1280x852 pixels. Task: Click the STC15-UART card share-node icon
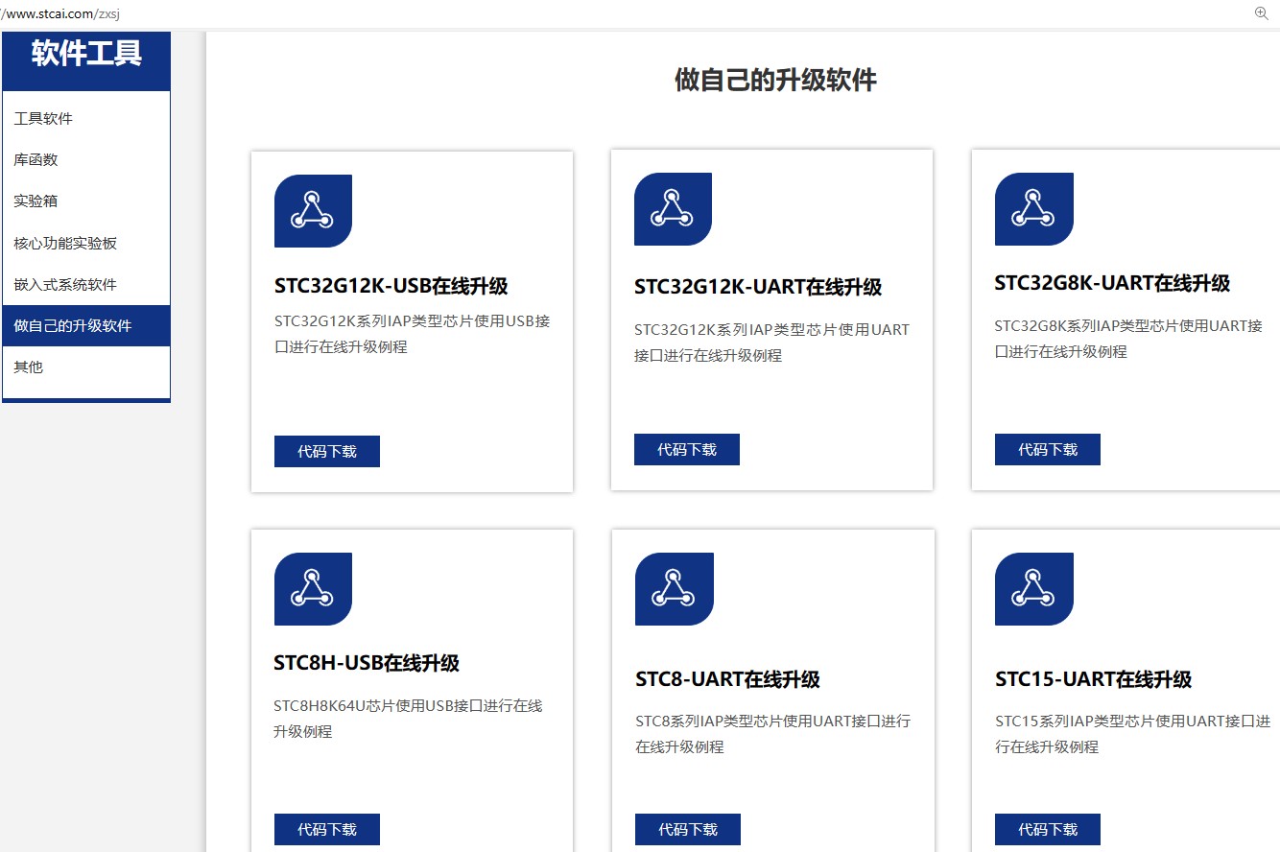pyautogui.click(x=1033, y=589)
